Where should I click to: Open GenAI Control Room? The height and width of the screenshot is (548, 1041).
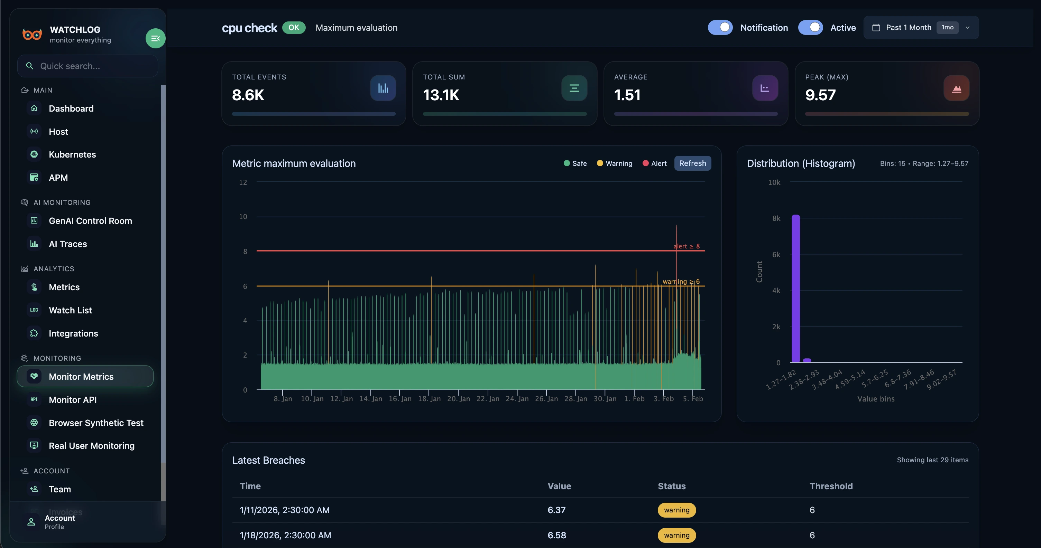point(90,220)
